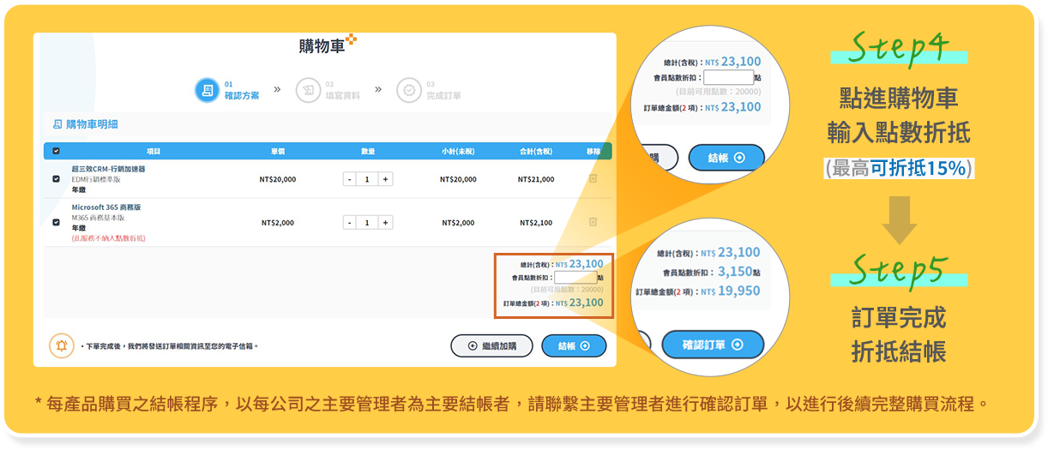
Task: Increase quantity of 超三效CRM item
Action: click(386, 179)
